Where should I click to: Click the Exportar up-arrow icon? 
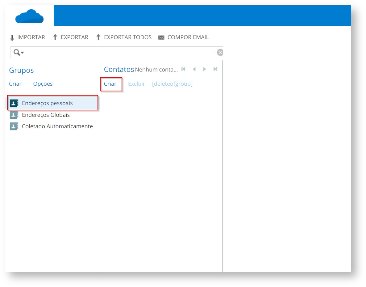pos(55,37)
